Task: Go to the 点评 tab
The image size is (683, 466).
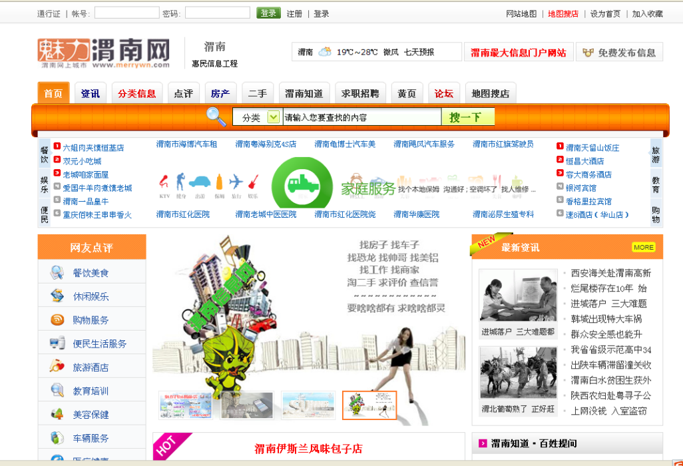Action: point(183,93)
